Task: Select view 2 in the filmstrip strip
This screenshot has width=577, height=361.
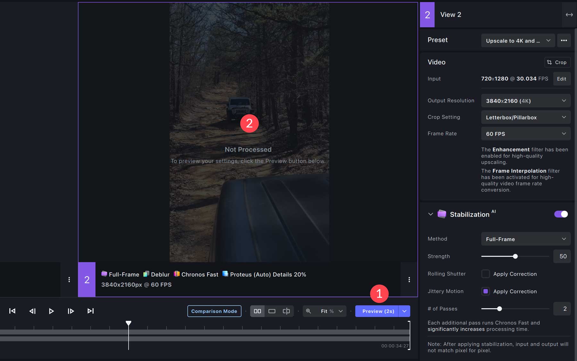Action: [87, 279]
